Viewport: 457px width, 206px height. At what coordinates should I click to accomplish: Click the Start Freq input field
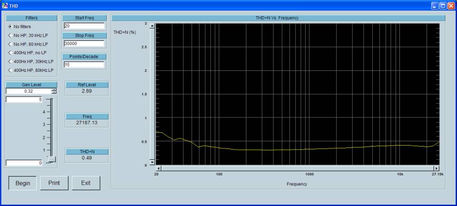click(84, 26)
